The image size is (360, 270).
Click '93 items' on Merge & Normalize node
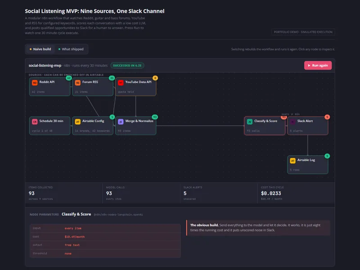click(124, 131)
